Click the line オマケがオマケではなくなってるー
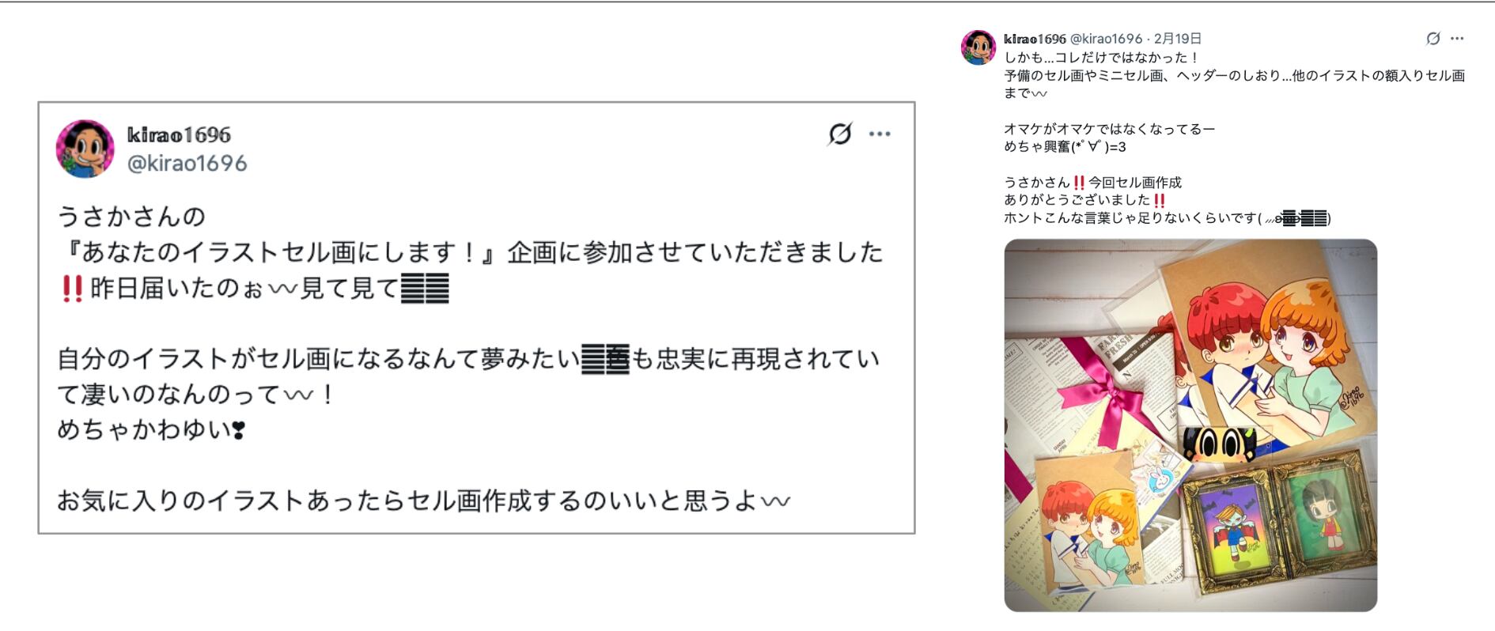 point(1109,129)
